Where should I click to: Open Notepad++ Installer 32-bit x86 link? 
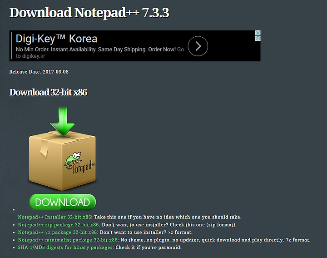54,217
